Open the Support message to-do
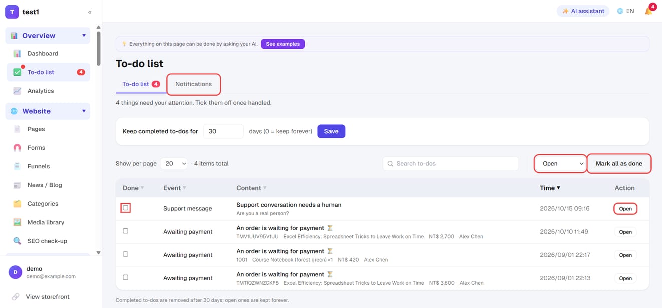This screenshot has height=308, width=662. tap(625, 209)
